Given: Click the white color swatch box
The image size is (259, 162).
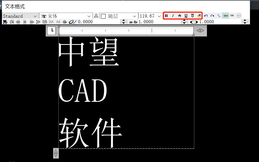Looking at the screenshot, I should click(x=103, y=16).
